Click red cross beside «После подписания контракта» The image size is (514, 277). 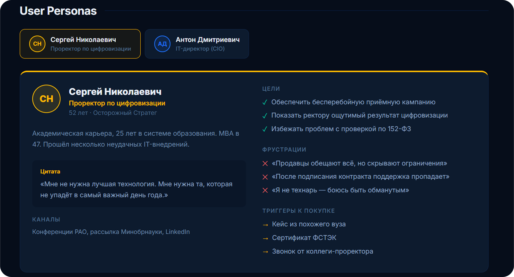tap(265, 177)
